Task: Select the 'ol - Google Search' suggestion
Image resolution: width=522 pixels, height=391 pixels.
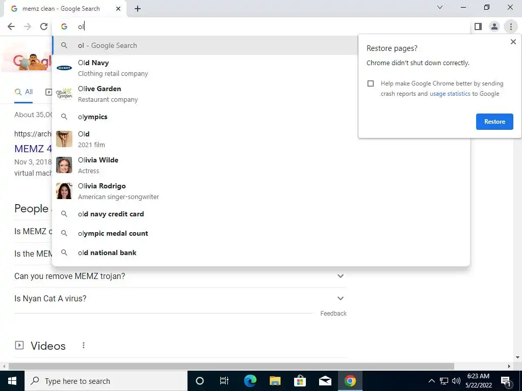Action: click(x=205, y=45)
